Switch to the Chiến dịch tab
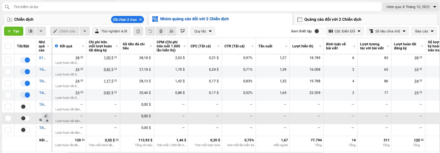Image resolution: width=440 pixels, height=153 pixels. [x=76, y=20]
